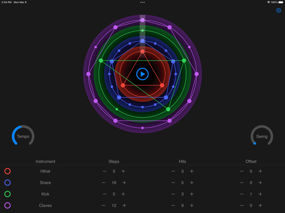Click the Claves steps value 12
Image resolution: width=285 pixels, height=213 pixels.
coord(114,205)
